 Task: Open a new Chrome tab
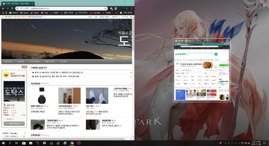[x=38, y=4]
